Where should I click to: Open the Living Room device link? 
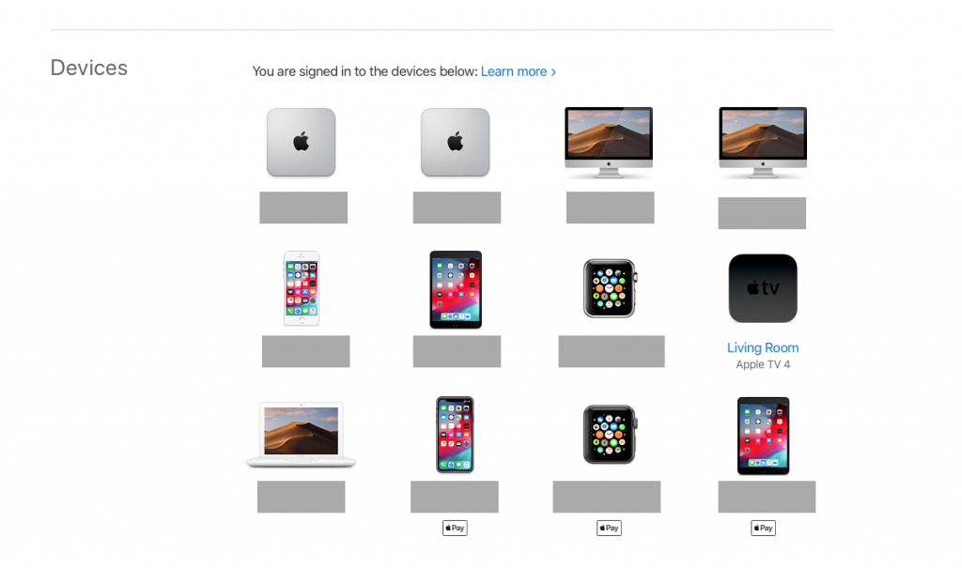click(763, 347)
